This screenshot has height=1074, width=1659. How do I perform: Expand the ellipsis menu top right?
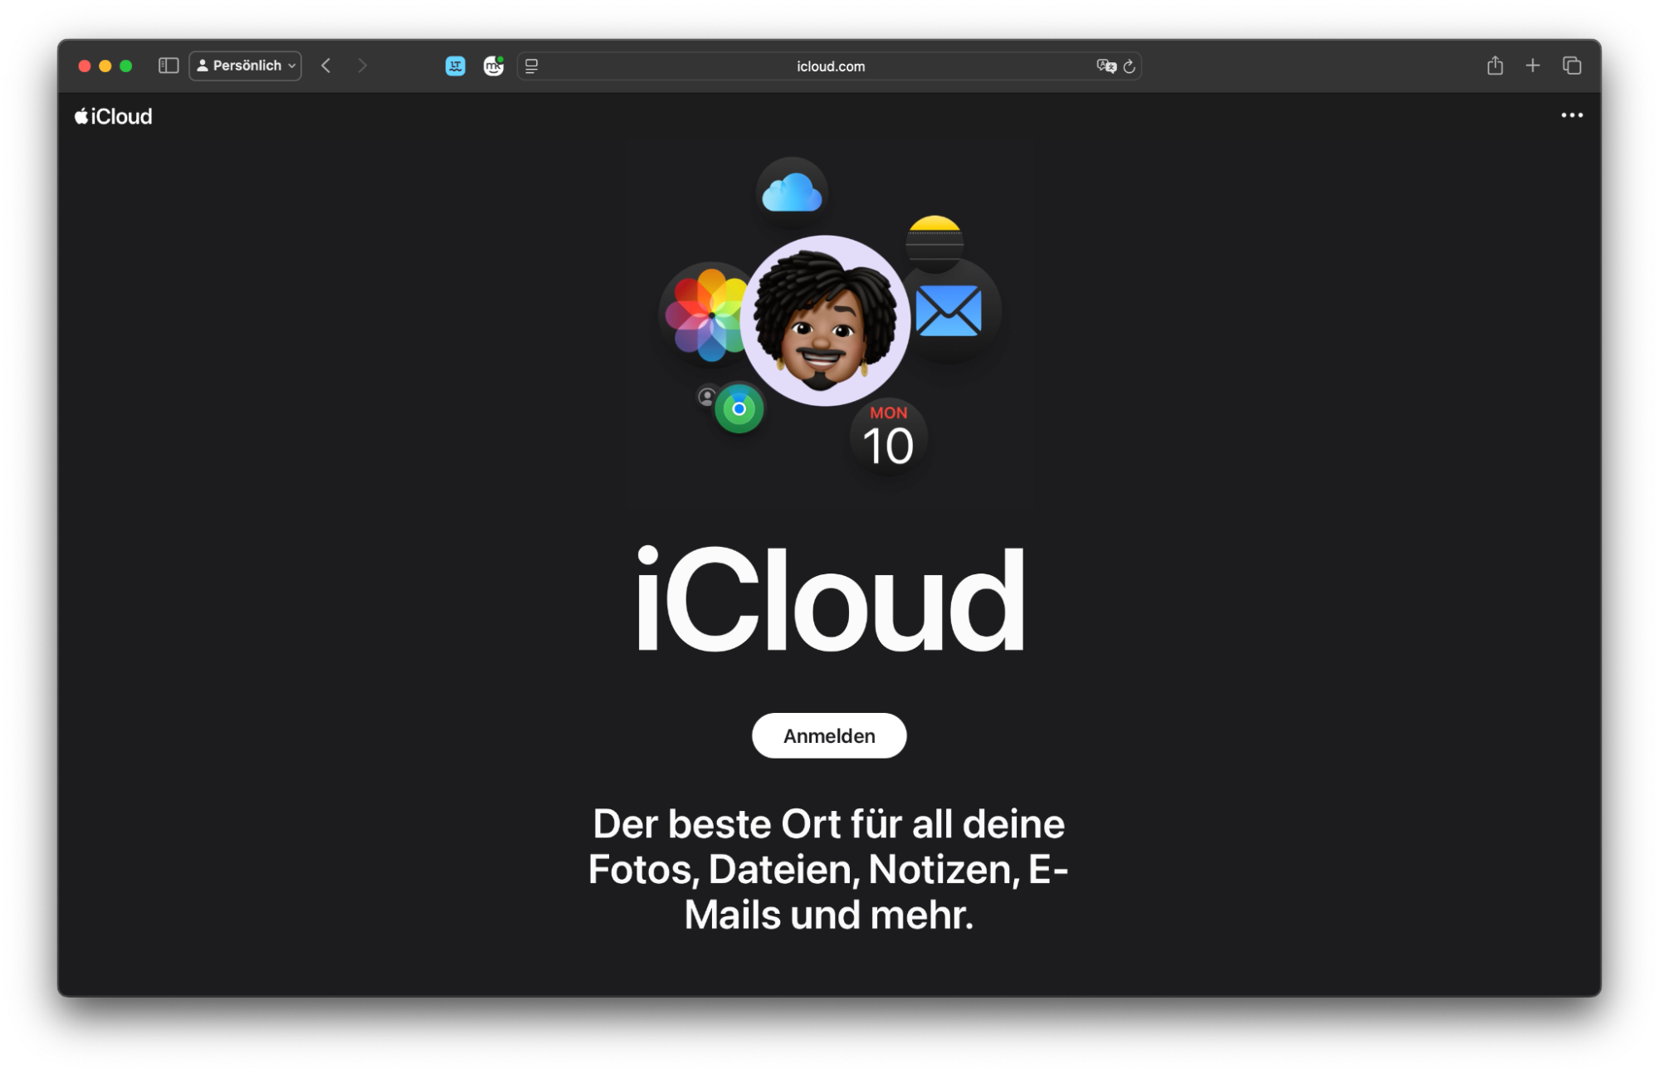(1571, 115)
